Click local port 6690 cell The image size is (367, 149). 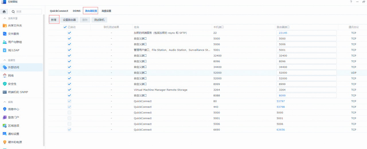217,130
